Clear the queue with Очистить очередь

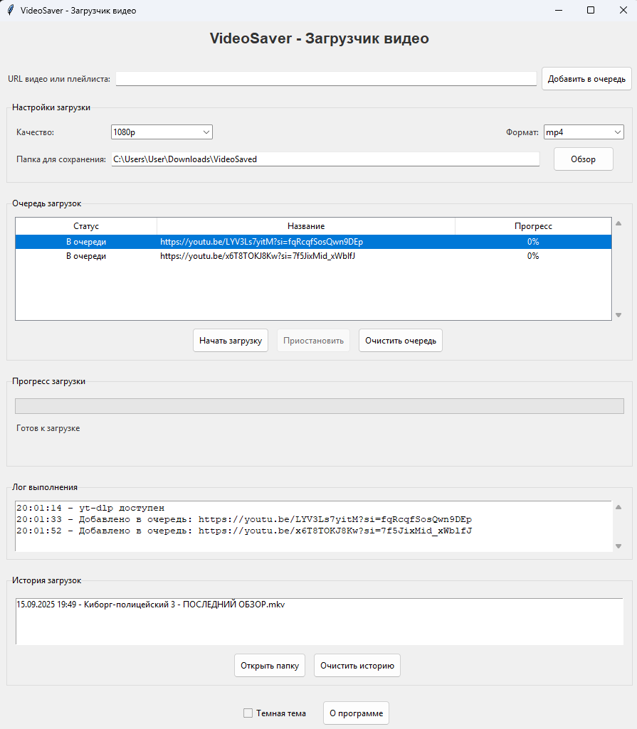(401, 341)
